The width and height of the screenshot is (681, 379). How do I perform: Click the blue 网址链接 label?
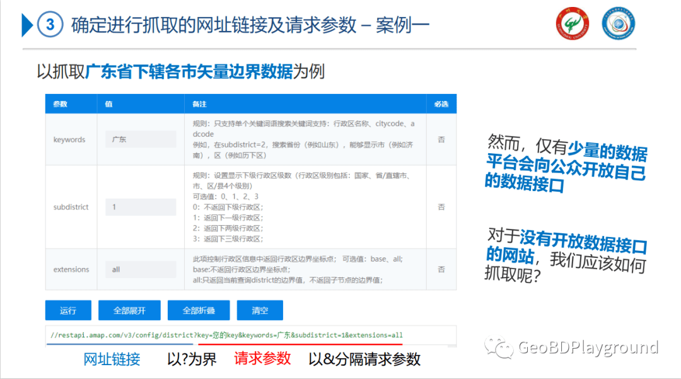click(x=112, y=359)
